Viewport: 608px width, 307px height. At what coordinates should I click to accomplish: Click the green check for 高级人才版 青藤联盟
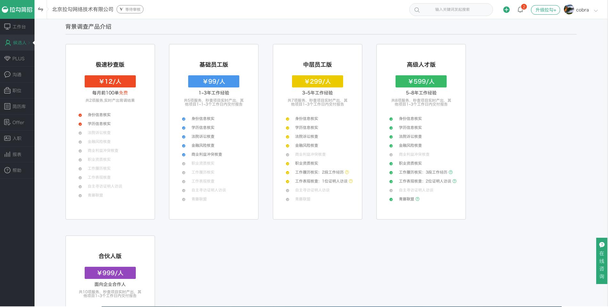pos(391,199)
